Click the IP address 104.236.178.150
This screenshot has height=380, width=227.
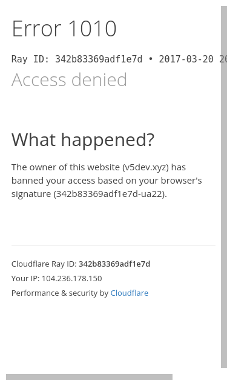coord(71,278)
